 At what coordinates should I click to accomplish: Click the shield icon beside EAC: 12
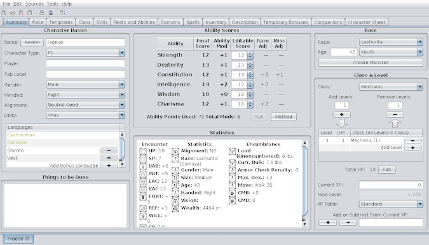(x=143, y=182)
